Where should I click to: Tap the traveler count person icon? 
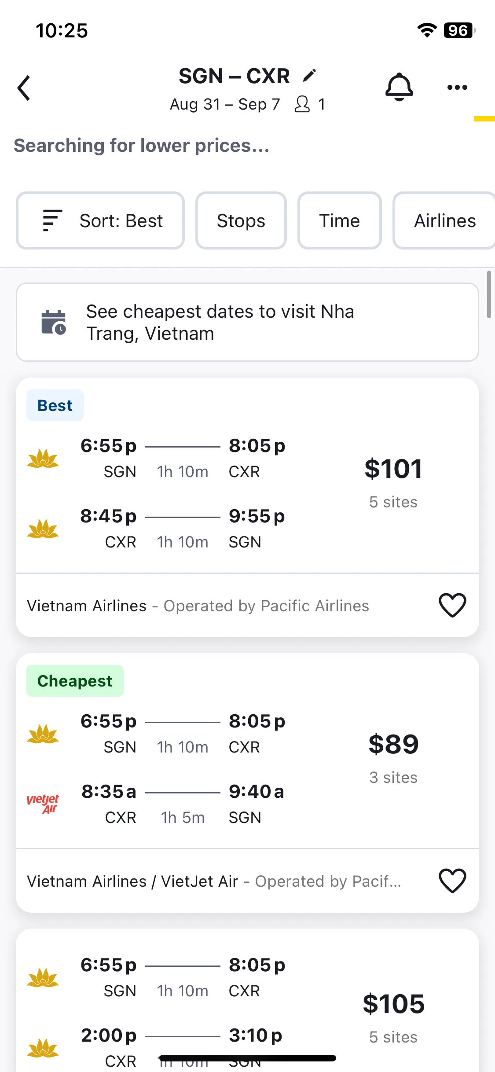302,104
